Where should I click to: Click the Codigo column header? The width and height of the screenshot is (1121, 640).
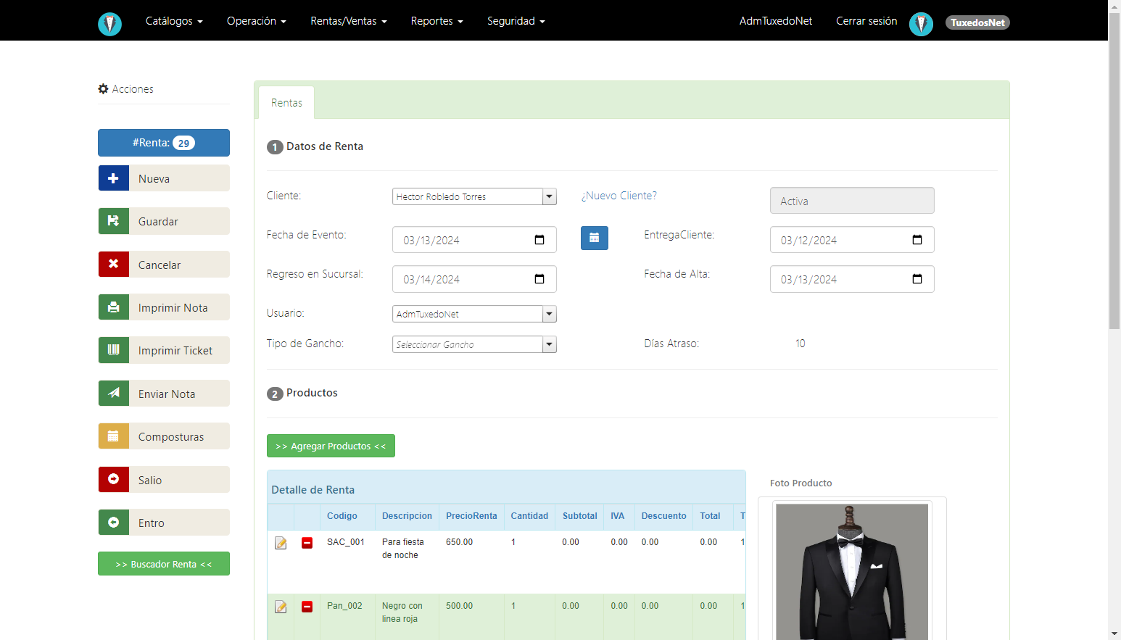342,516
